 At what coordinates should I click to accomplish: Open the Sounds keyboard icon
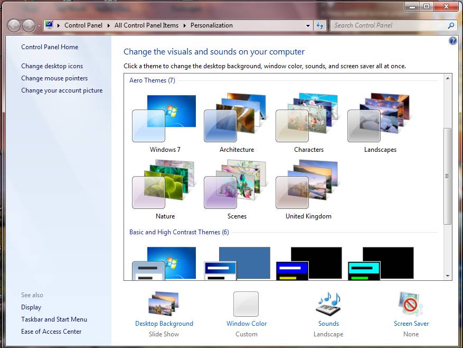[328, 304]
